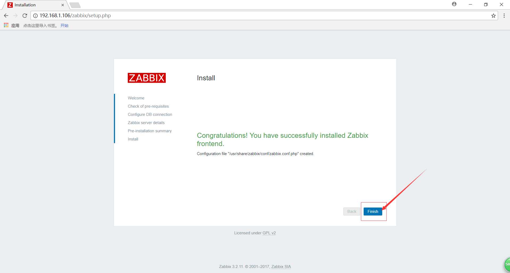Viewport: 510px width, 273px height.
Task: Open the GPL v2 license link
Action: tap(269, 233)
